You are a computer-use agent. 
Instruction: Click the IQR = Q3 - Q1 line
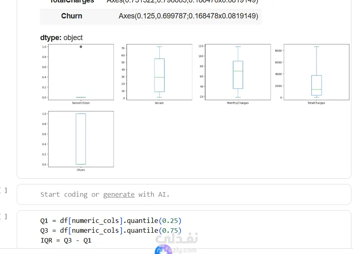[x=66, y=241]
